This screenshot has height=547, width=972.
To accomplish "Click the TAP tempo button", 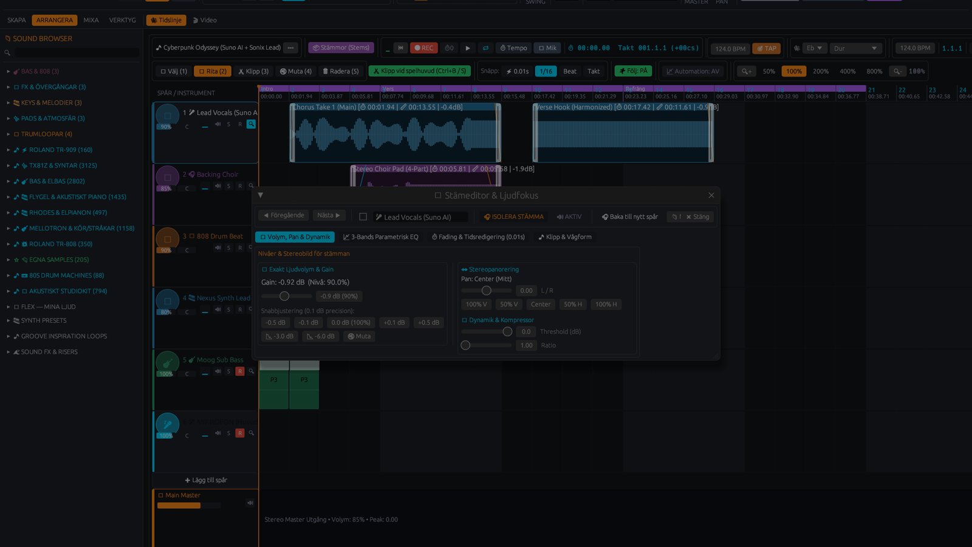I will pos(767,48).
